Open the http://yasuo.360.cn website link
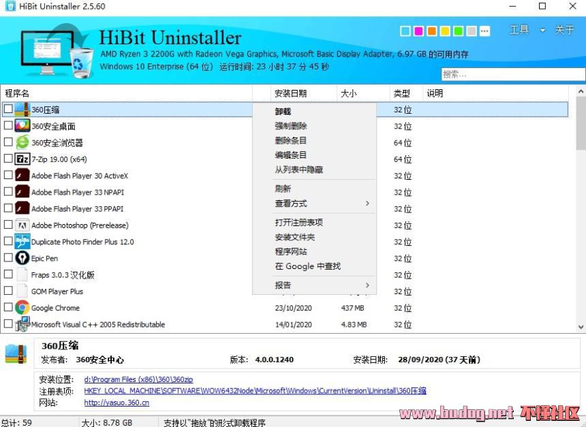Viewport: 586px width, 427px height. tap(117, 402)
